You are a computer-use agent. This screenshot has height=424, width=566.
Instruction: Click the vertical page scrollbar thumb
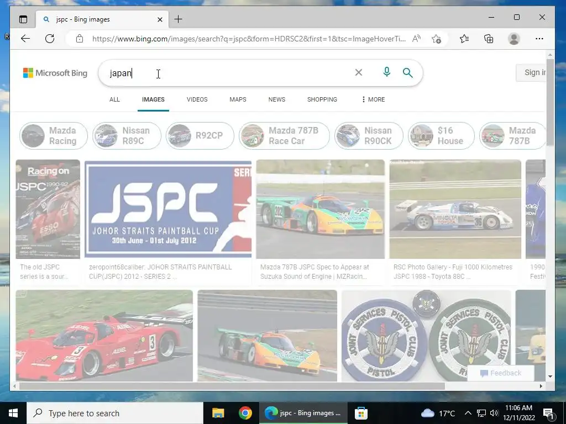pyautogui.click(x=550, y=103)
